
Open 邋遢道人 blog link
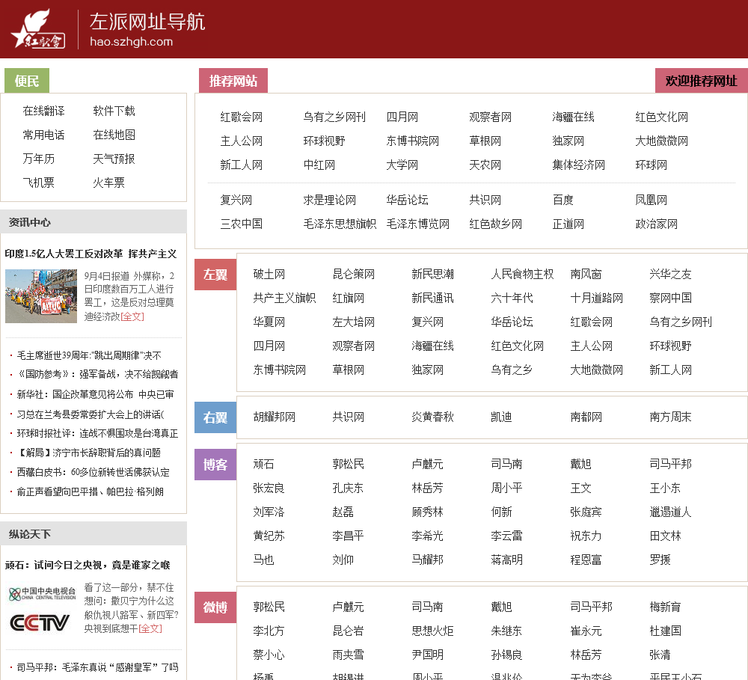670,512
